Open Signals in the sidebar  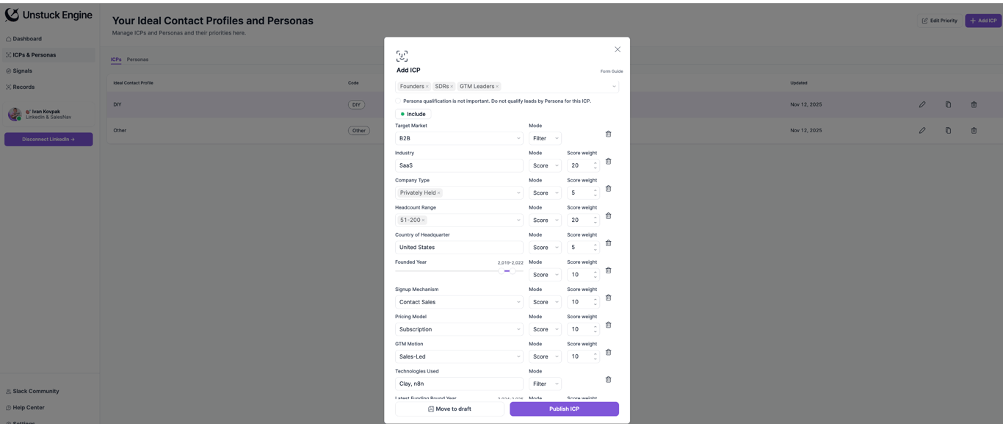[x=23, y=71]
